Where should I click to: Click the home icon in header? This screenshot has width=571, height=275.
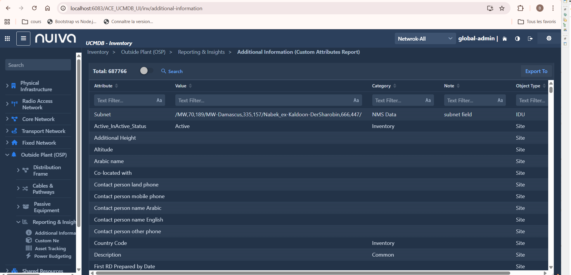click(x=504, y=39)
